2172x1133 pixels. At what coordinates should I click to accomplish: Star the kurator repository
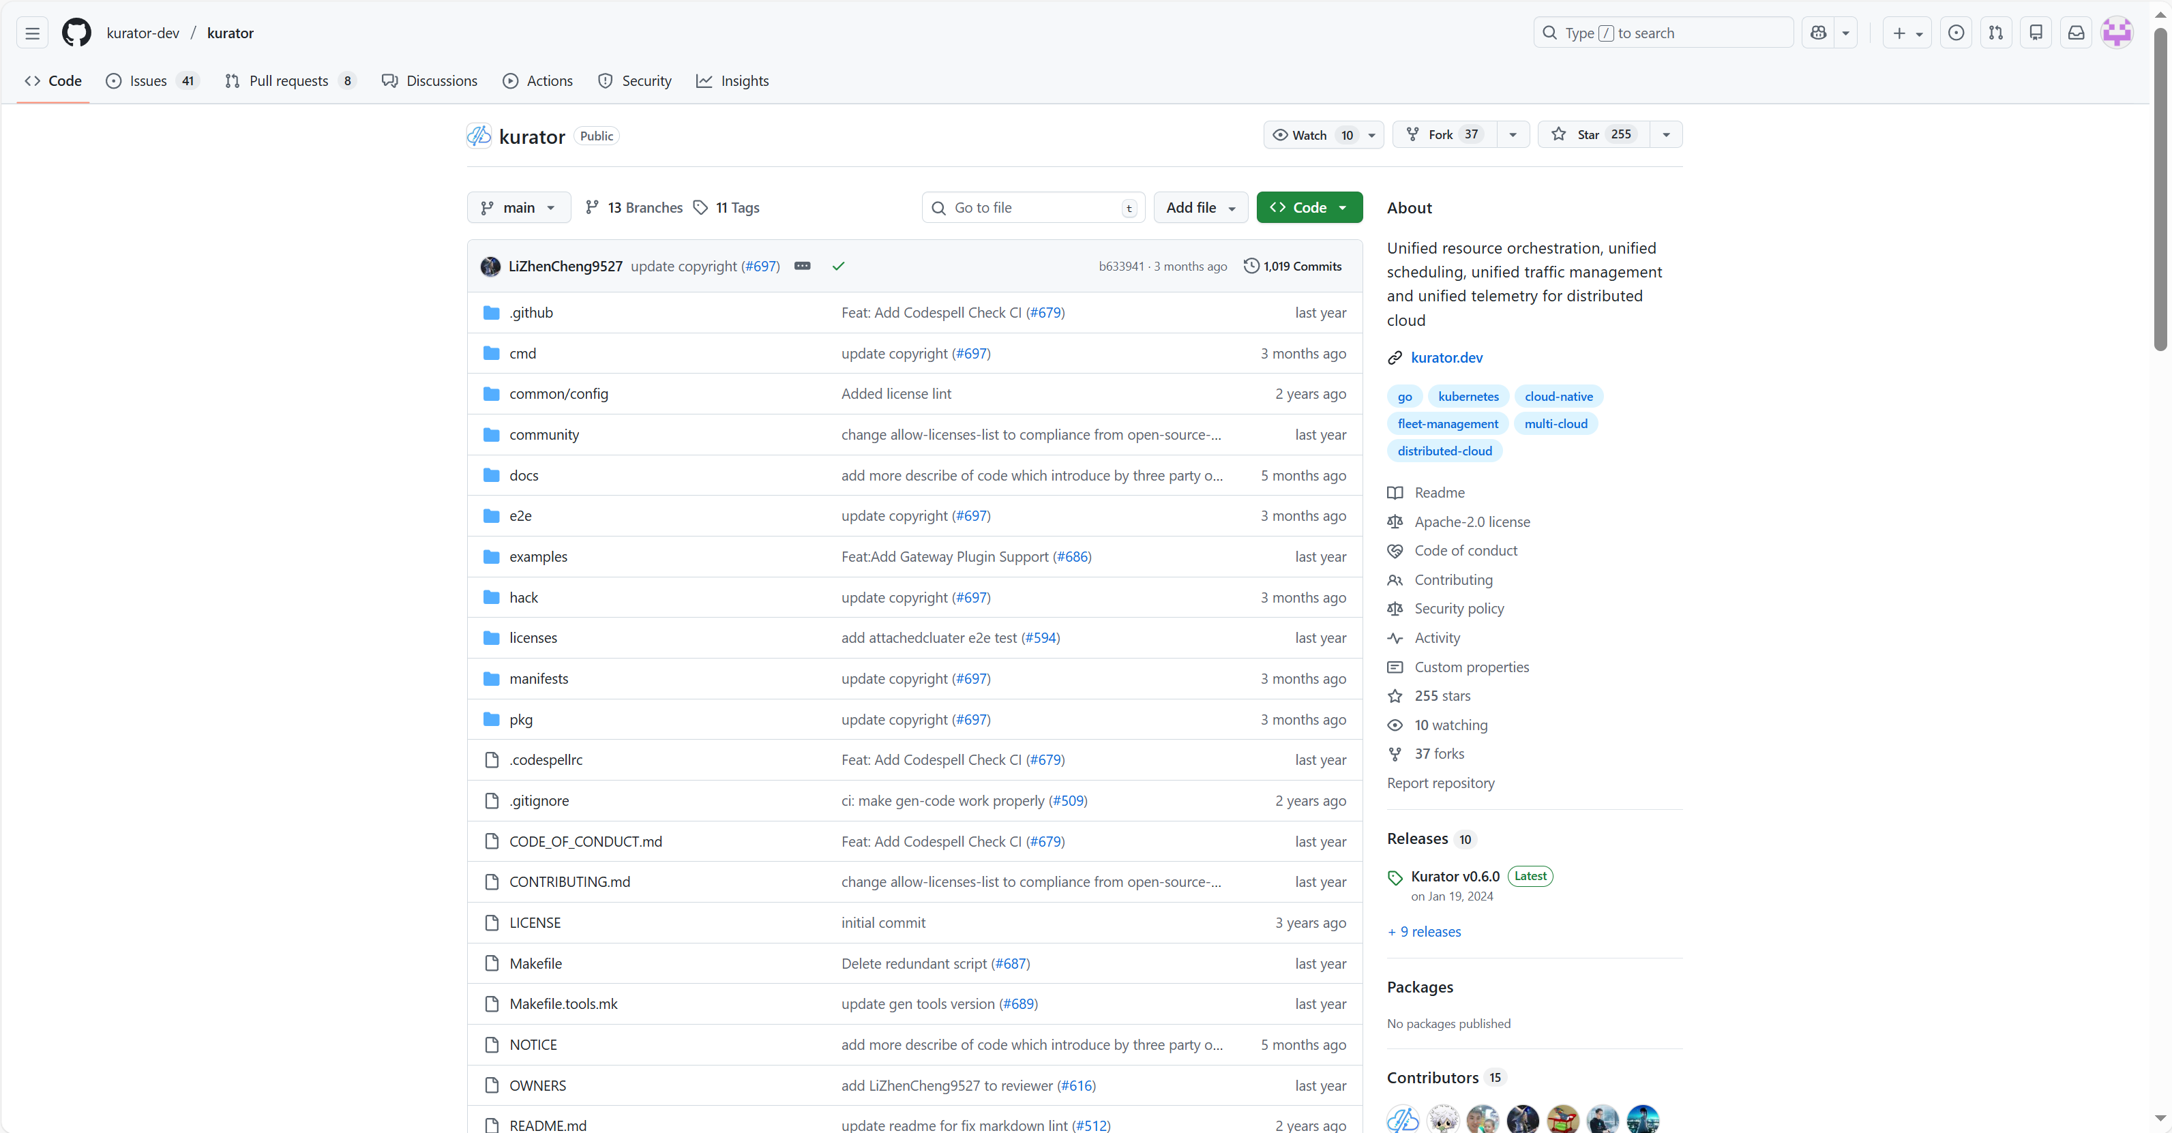1588,135
